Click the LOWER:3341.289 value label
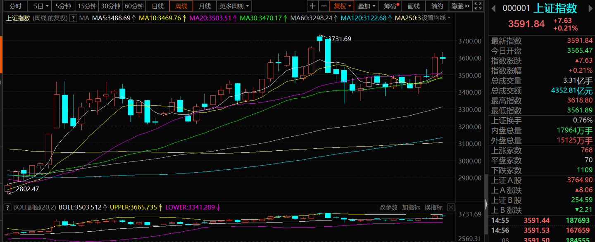Screen dimensions: 595x242 (193, 207)
